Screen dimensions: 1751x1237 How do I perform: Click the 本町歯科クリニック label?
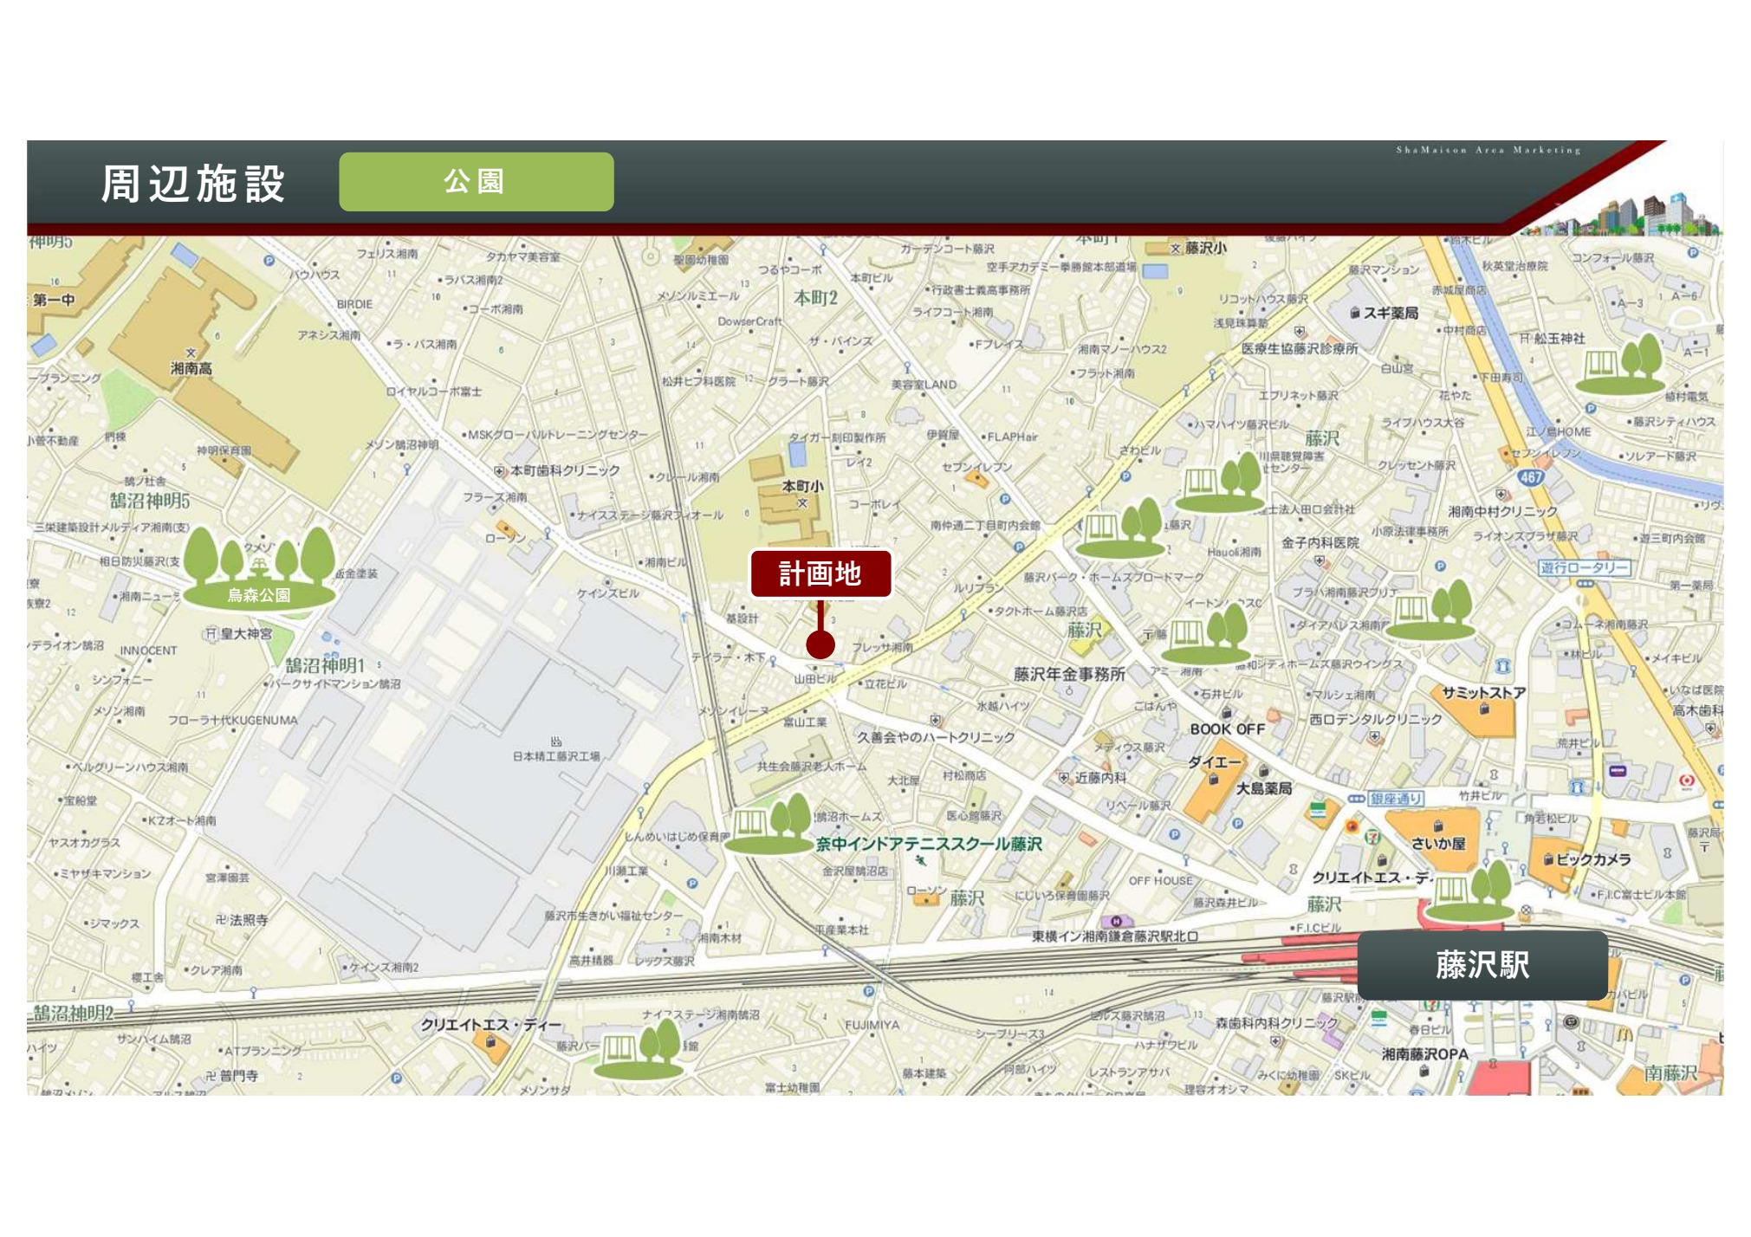click(x=565, y=470)
